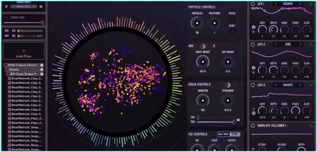Screen dimensions: 317x152
Task: Click LFO 1 Rate knob
Action: (x=262, y=30)
